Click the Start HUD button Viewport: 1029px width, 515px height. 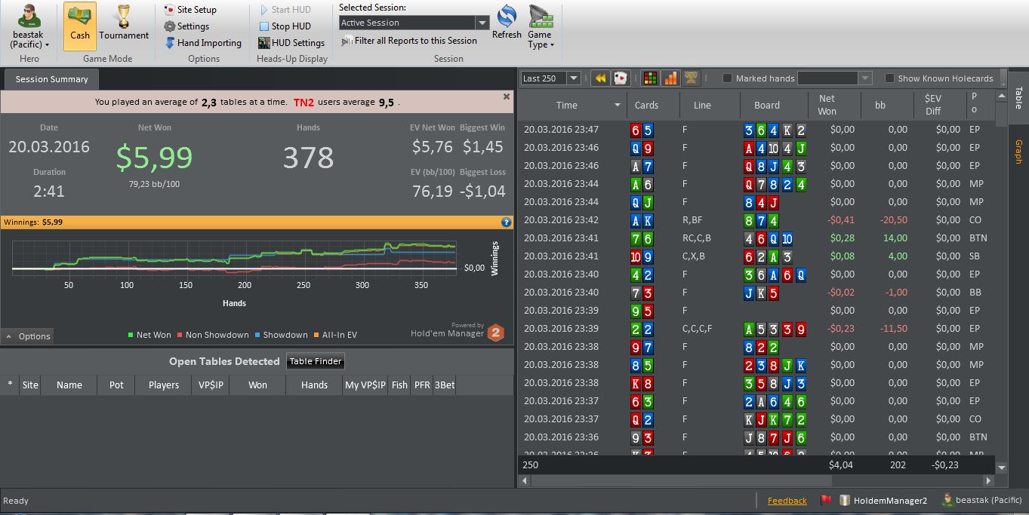285,10
